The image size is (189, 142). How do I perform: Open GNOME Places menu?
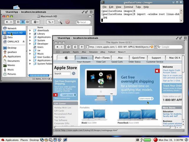pos(24,140)
